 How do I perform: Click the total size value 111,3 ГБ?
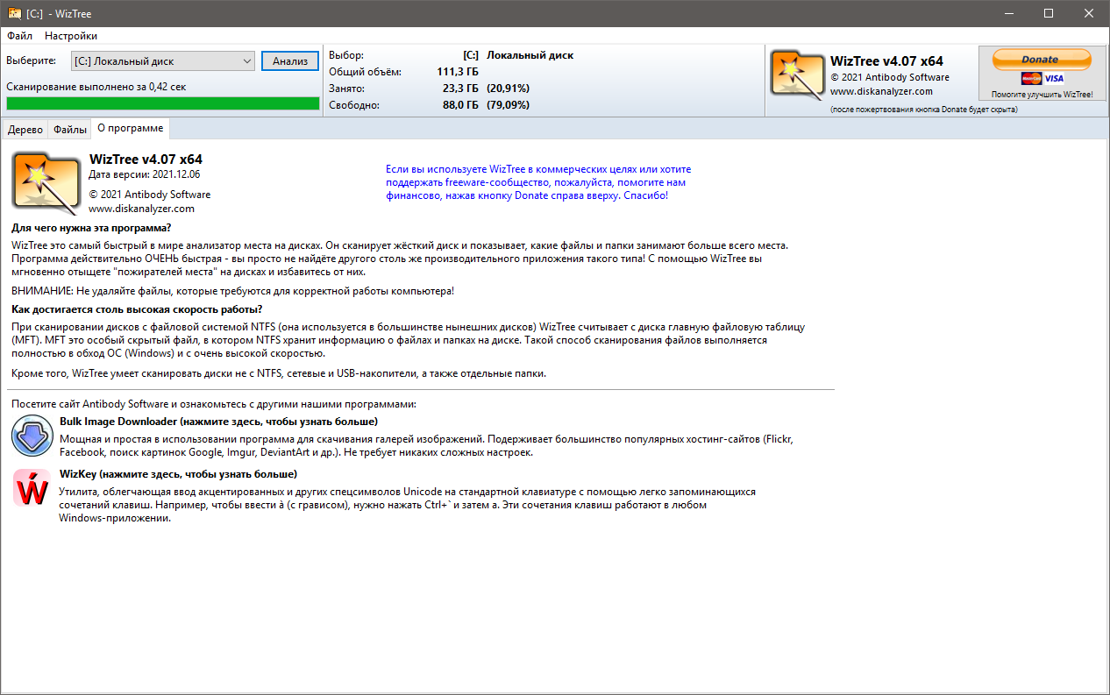point(458,72)
